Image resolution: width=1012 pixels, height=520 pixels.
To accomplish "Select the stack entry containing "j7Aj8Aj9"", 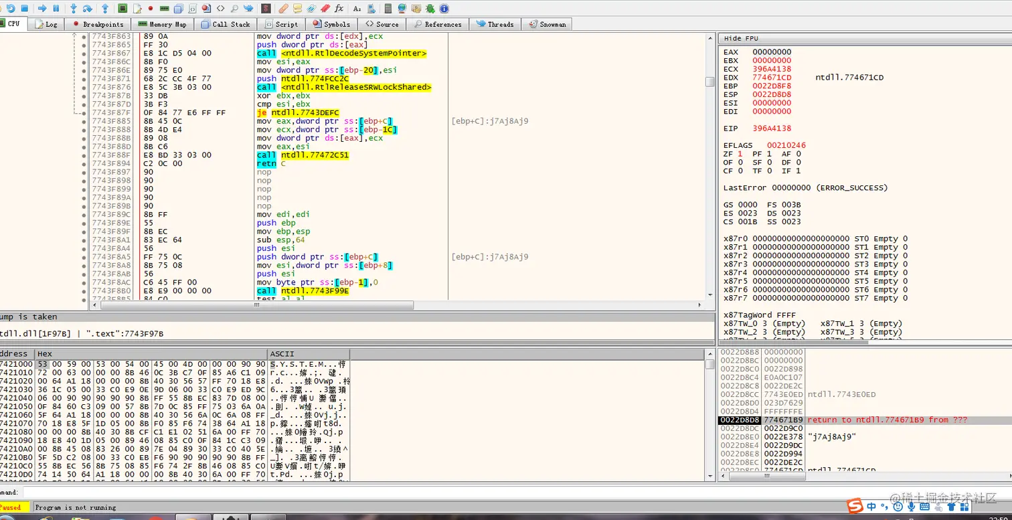I will [x=863, y=436].
